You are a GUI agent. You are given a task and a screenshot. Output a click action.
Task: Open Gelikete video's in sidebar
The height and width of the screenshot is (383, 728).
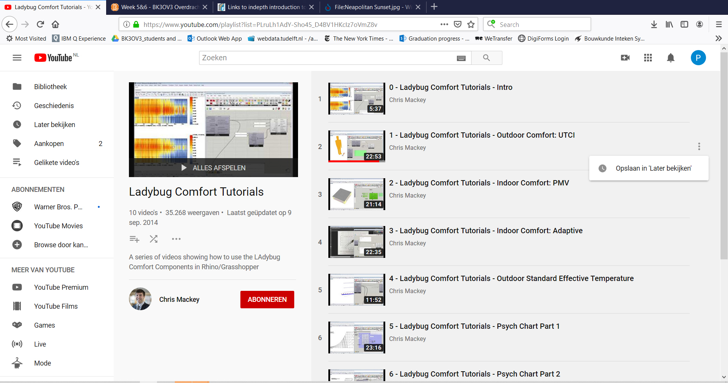click(57, 162)
